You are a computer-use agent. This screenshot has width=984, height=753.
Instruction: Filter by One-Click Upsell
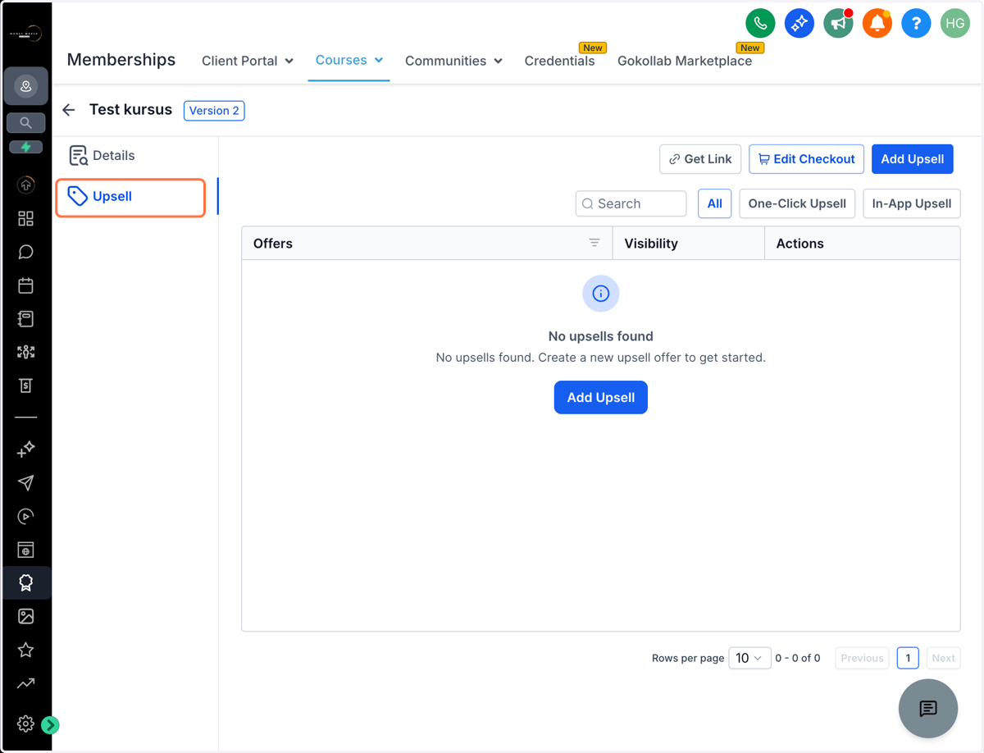(x=797, y=203)
